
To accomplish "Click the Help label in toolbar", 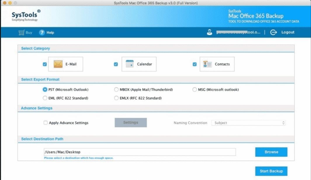I will coord(50,33).
